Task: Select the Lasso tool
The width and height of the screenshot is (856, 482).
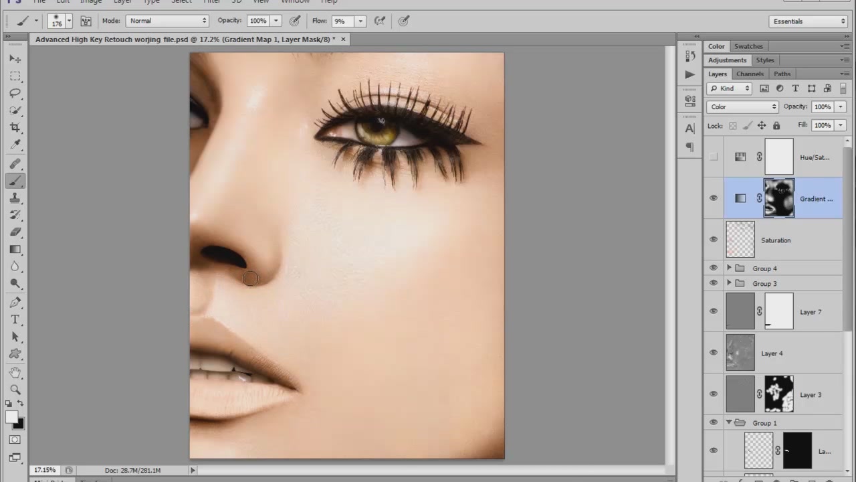Action: tap(15, 93)
